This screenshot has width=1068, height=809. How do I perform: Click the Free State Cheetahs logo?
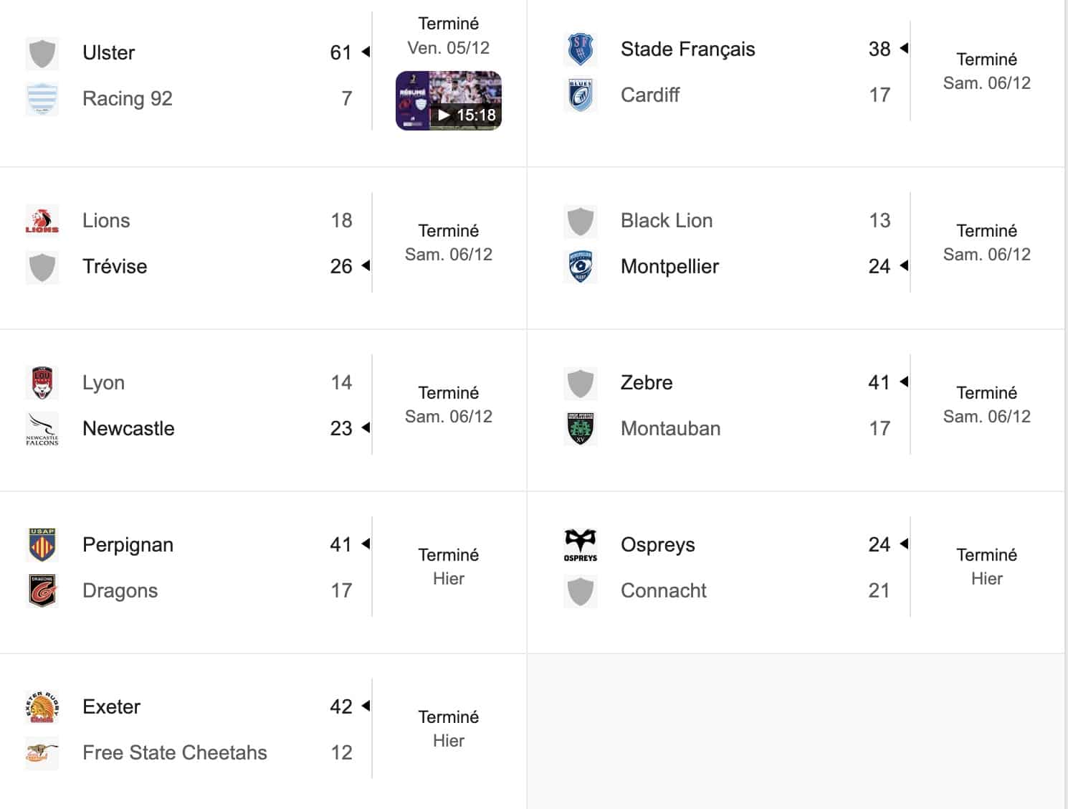(42, 752)
